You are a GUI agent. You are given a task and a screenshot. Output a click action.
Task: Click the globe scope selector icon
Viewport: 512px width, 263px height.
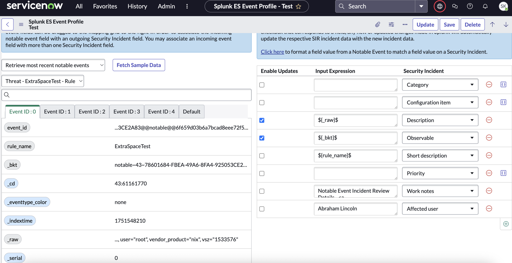[x=440, y=6]
